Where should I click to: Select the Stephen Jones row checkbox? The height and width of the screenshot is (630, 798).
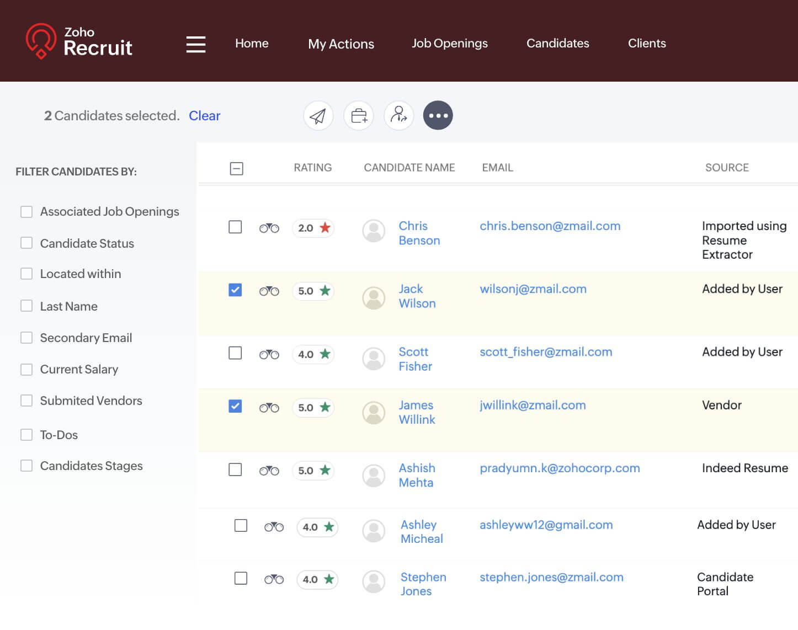(241, 578)
